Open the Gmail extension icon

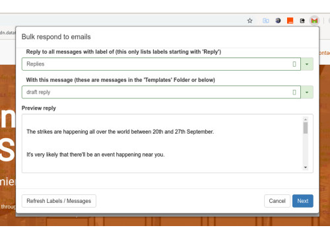click(x=314, y=20)
